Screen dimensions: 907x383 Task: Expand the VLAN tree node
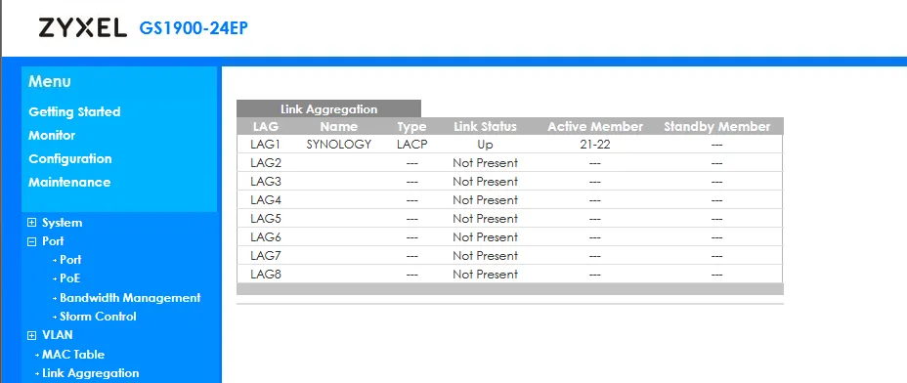[x=32, y=335]
